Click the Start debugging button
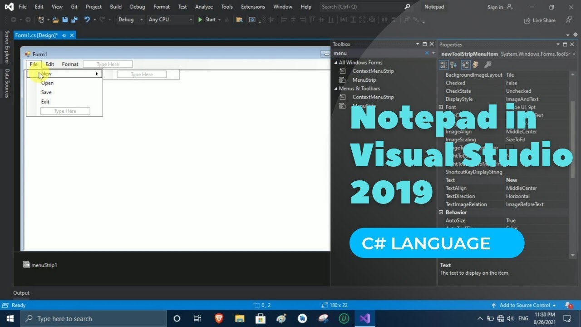 click(x=207, y=20)
